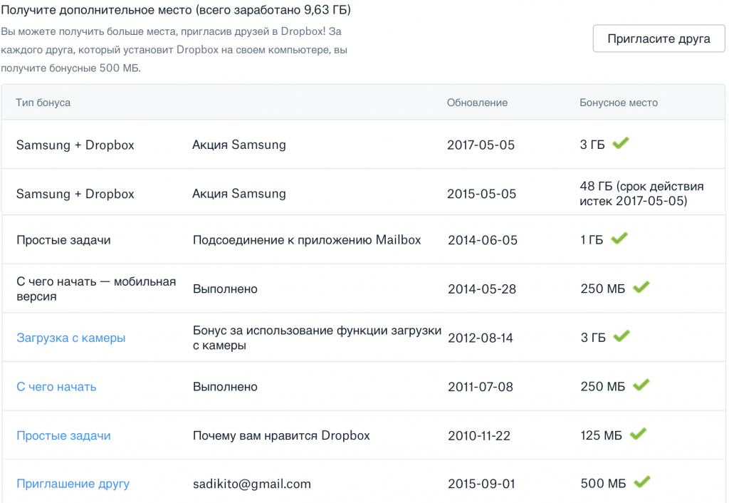Open the blue С чего начать link
Screen dimensions: 729x503
(56, 387)
